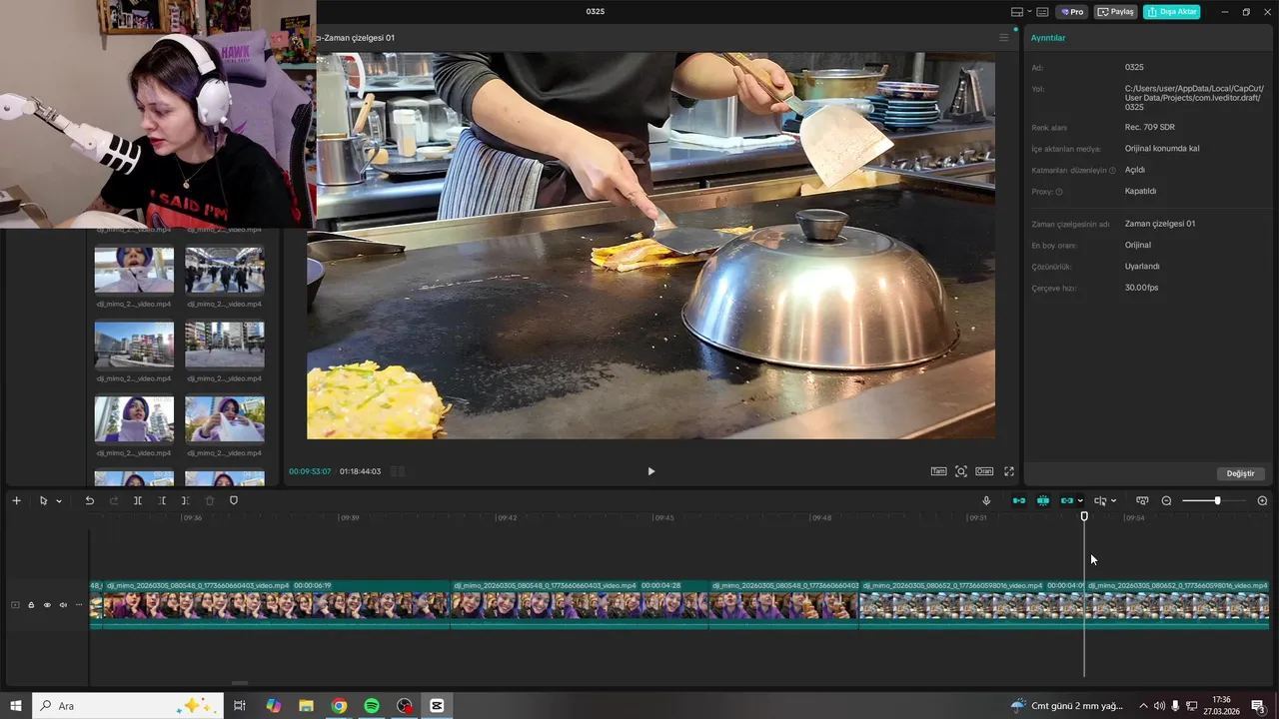Image resolution: width=1279 pixels, height=719 pixels.
Task: Click the Proxy info icon
Action: tap(1059, 192)
